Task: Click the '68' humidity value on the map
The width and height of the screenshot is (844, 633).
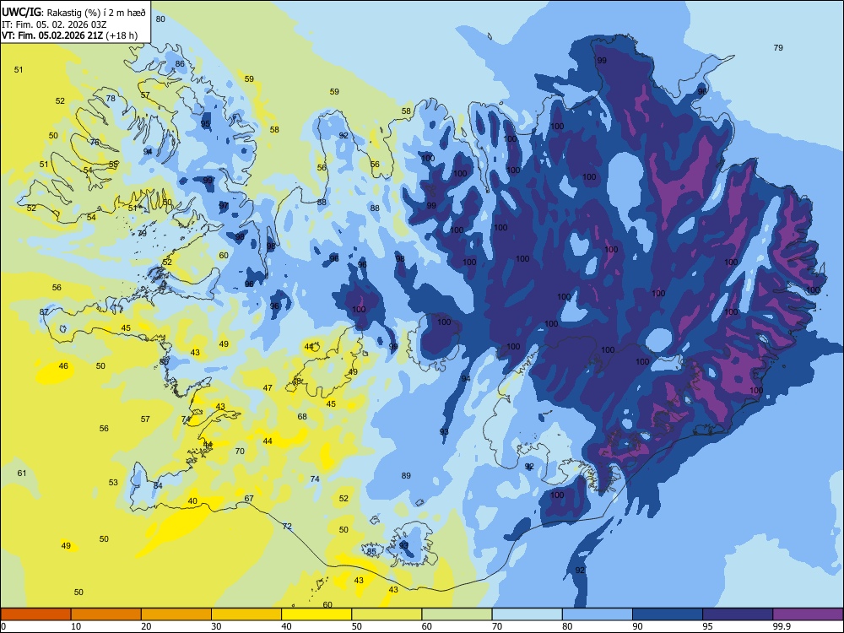Action: (x=302, y=416)
